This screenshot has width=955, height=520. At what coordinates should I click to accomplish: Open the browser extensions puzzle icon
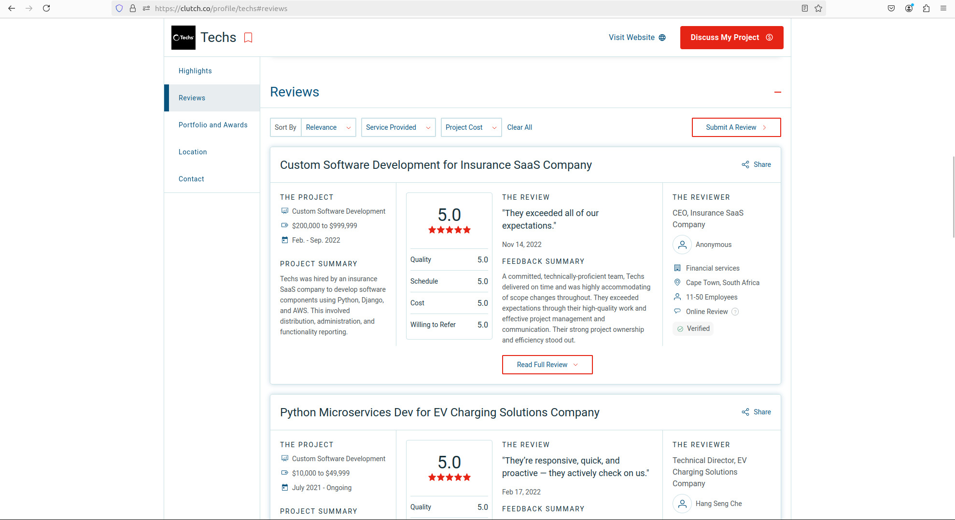(x=926, y=8)
